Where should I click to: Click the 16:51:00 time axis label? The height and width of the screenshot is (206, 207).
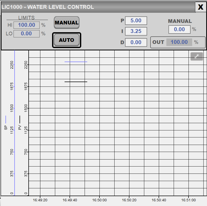point(189,200)
